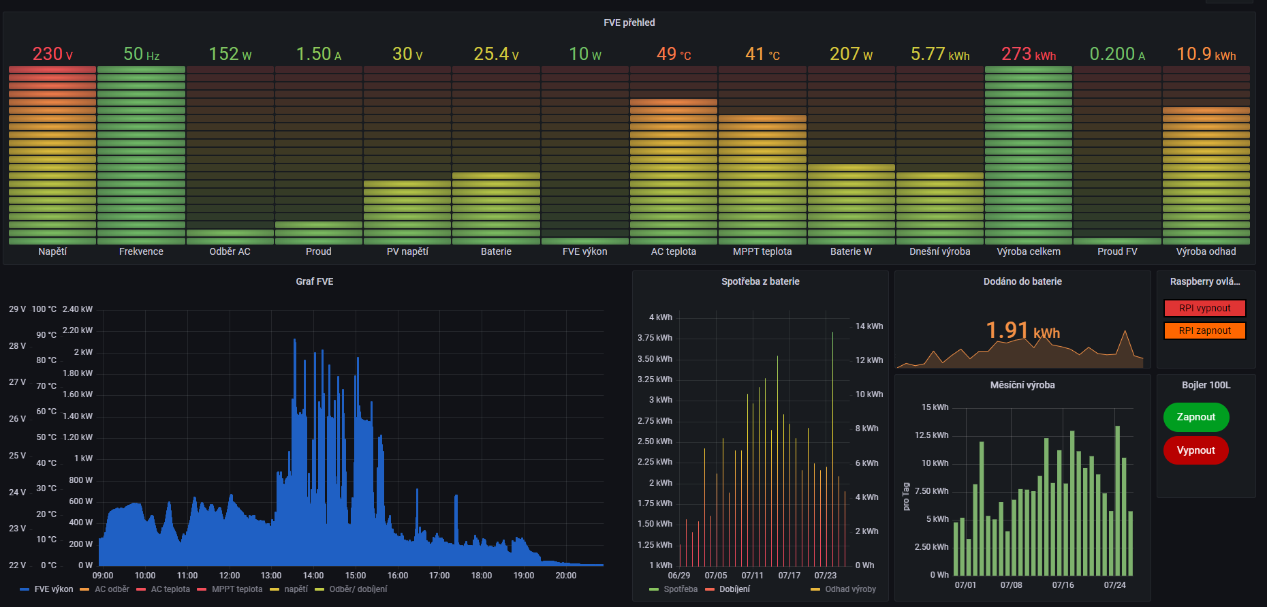1267x607 pixels.
Task: Open the Graf FVE panel title menu
Action: [x=314, y=281]
